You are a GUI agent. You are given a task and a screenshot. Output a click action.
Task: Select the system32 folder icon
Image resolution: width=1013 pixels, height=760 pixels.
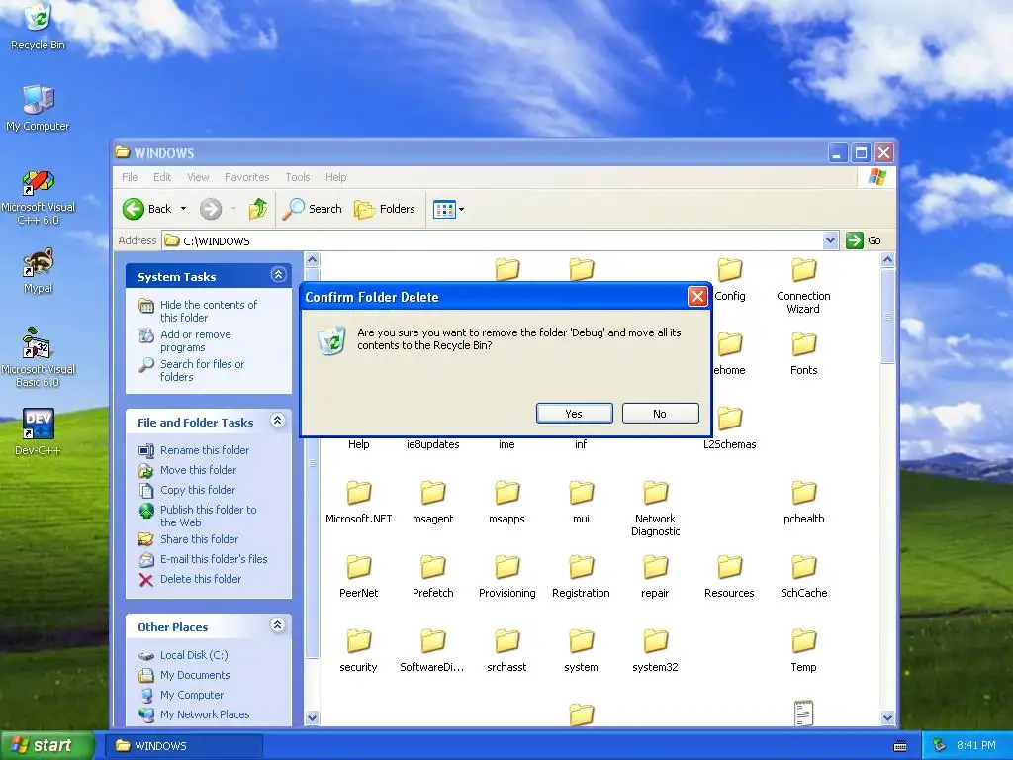pos(655,641)
